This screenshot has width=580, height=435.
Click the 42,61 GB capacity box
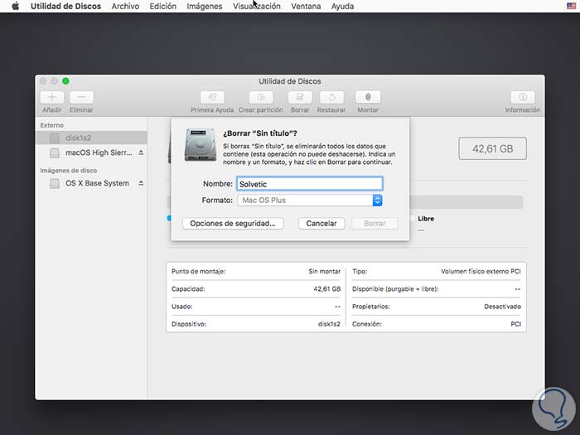(492, 148)
